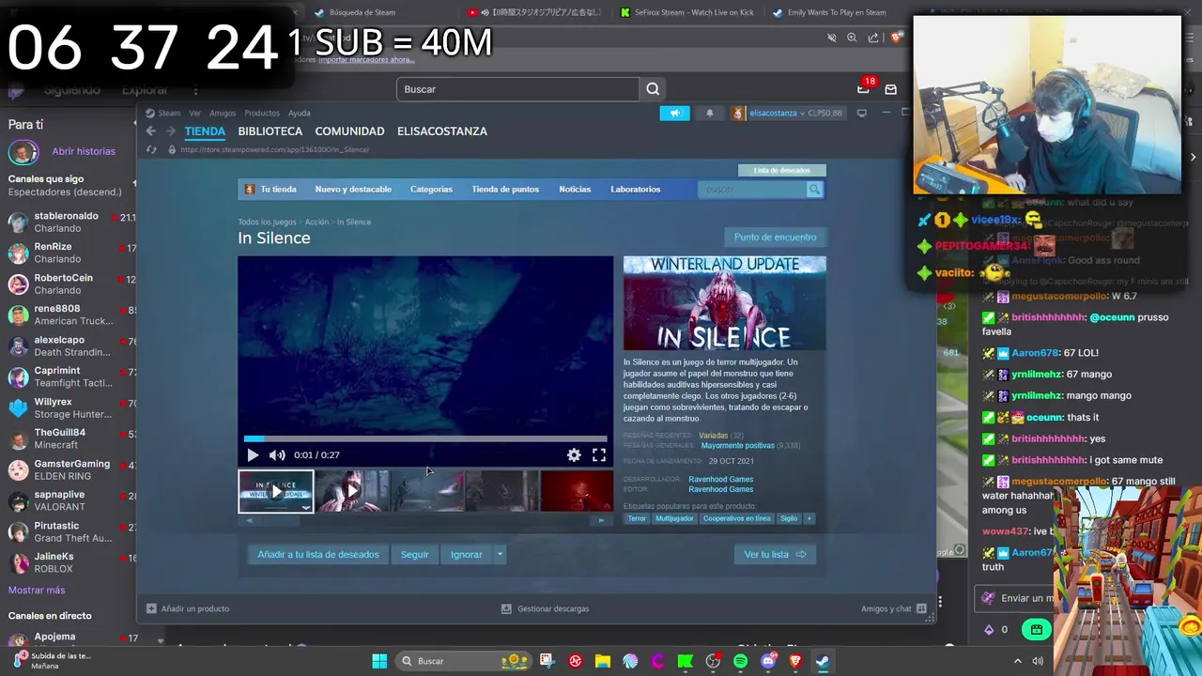Viewport: 1202px width, 676px height.
Task: Focus the Kick Buscar search box
Action: [x=517, y=89]
